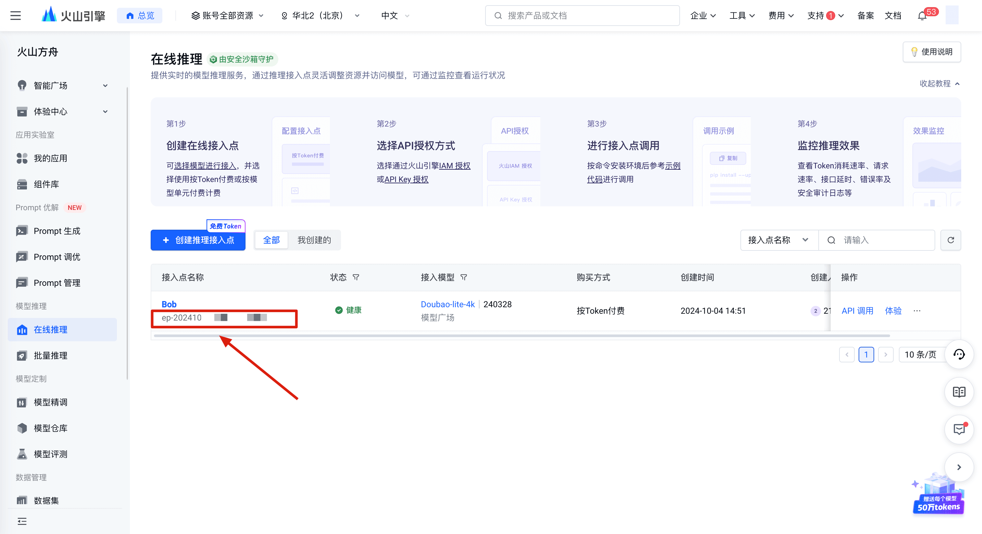Open 账号全部资源 dropdown
Screen dimensions: 982x534
[227, 16]
